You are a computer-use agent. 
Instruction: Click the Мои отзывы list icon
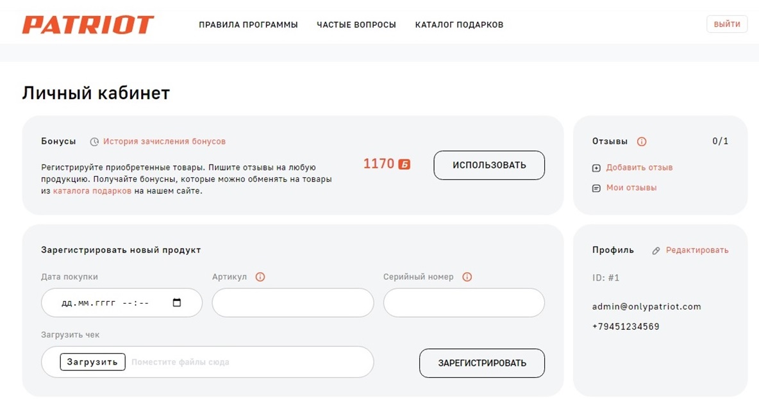596,188
